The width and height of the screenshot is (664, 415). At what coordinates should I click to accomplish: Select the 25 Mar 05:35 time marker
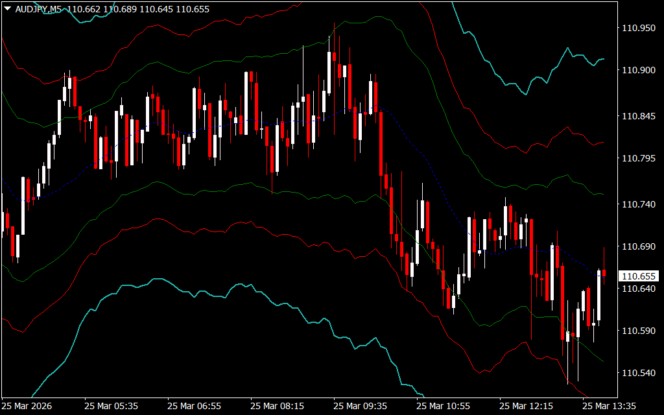111,406
